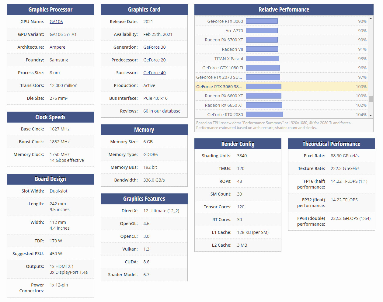
Task: Select the GeForce RTX 3060 performance row
Action: point(281,21)
